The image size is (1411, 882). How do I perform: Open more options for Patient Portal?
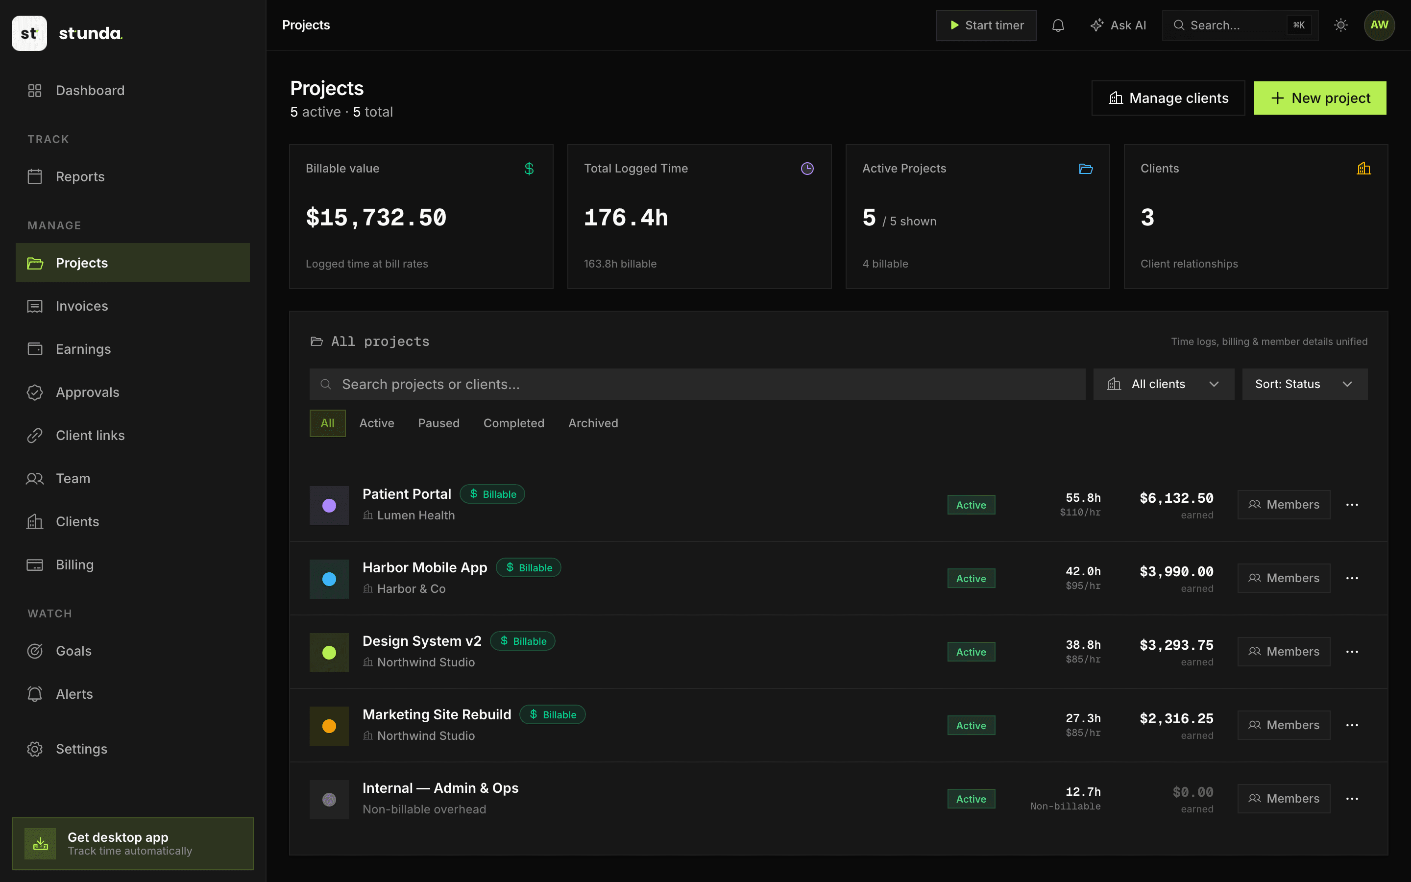(1352, 505)
